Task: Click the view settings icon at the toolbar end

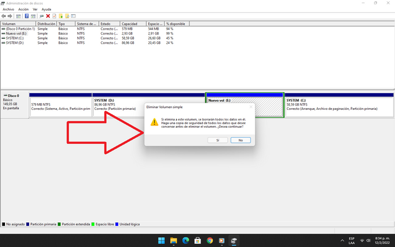Action: pos(73,16)
